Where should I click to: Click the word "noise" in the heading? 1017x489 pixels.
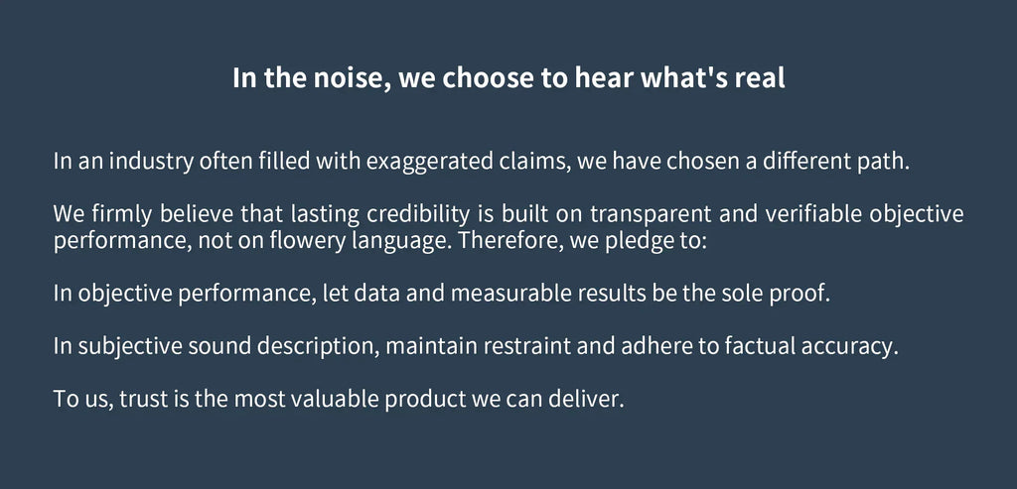(x=351, y=78)
